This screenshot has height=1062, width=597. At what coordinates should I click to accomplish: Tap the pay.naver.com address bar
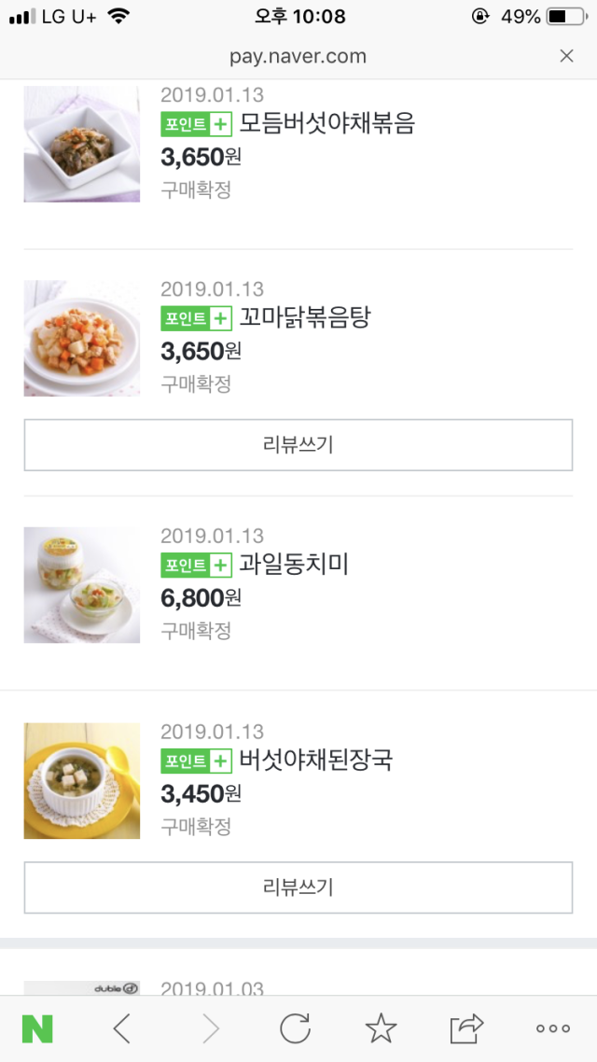pyautogui.click(x=298, y=57)
